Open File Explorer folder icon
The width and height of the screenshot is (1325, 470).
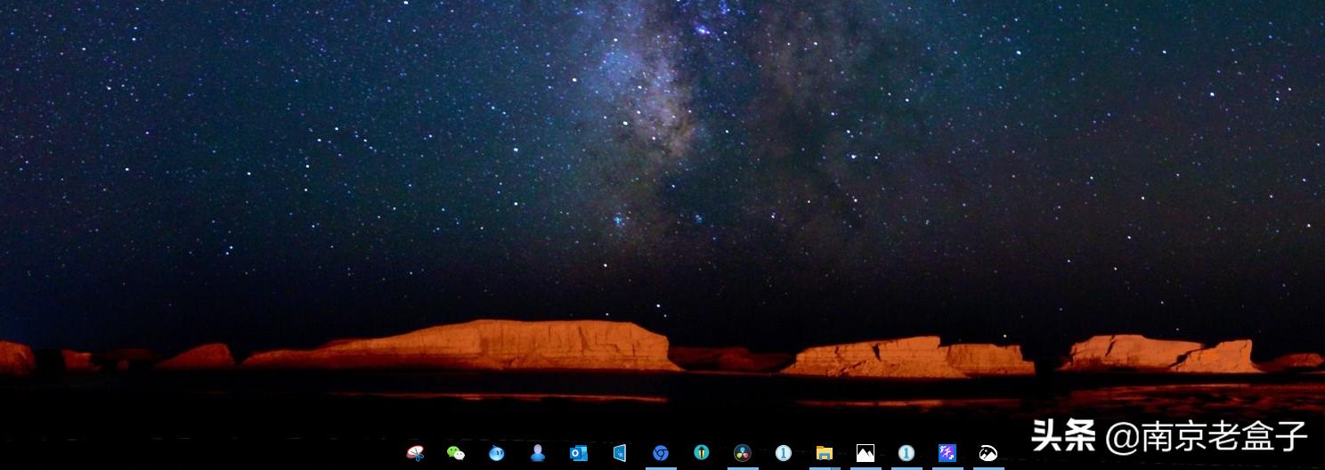[825, 453]
